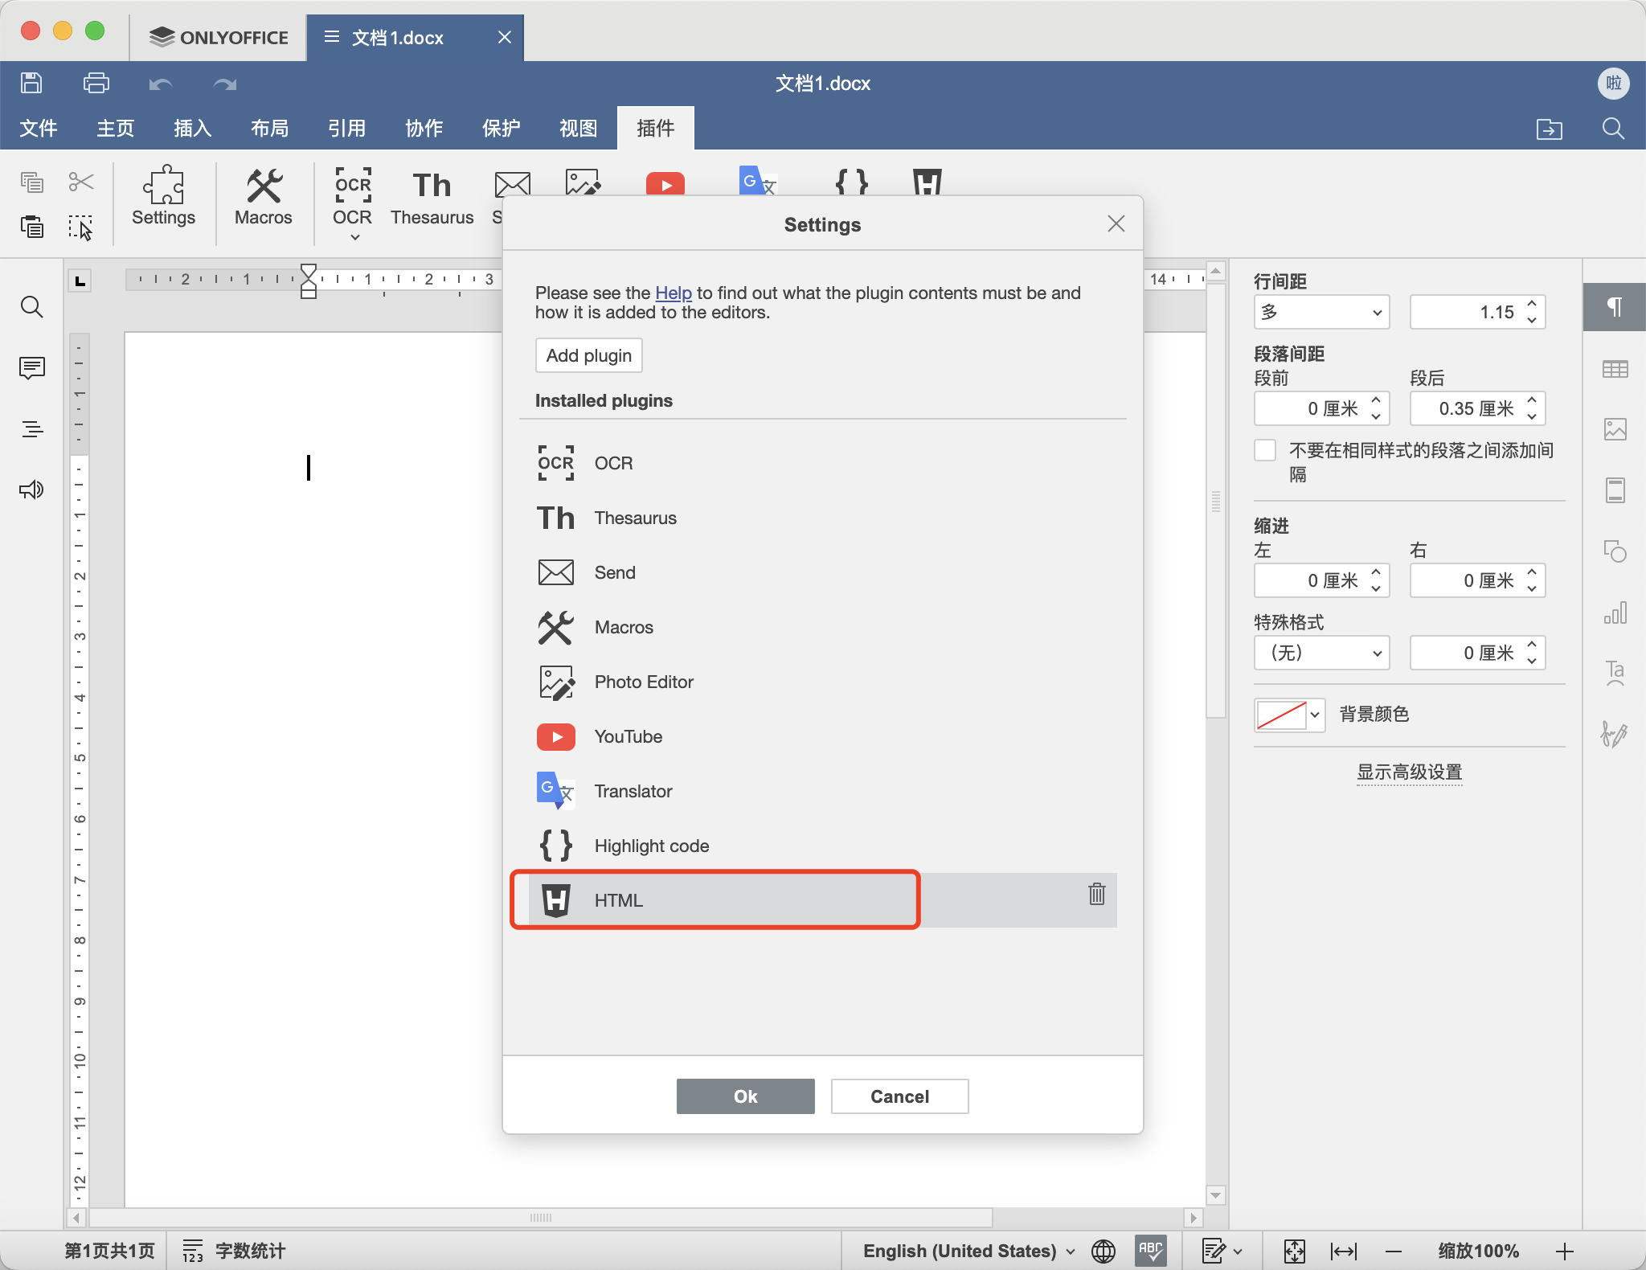This screenshot has height=1270, width=1646.
Task: Select the YouTube plugin in installed list
Action: (822, 736)
